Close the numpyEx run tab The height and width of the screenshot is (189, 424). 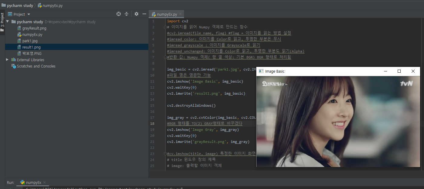(x=44, y=182)
